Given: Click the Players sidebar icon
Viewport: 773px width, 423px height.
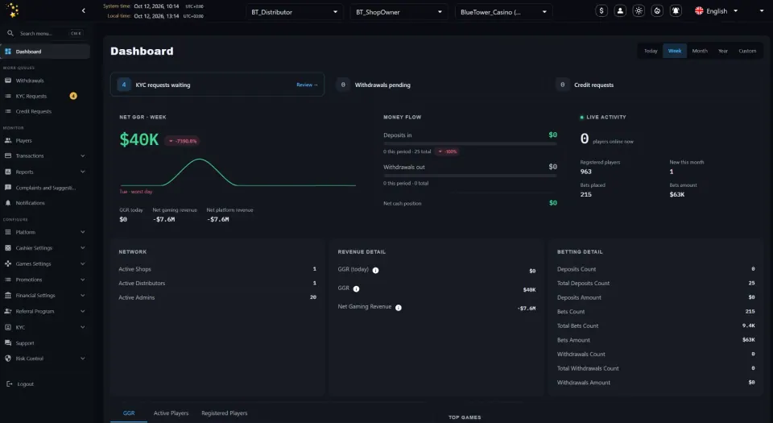Looking at the screenshot, I should click(8, 140).
